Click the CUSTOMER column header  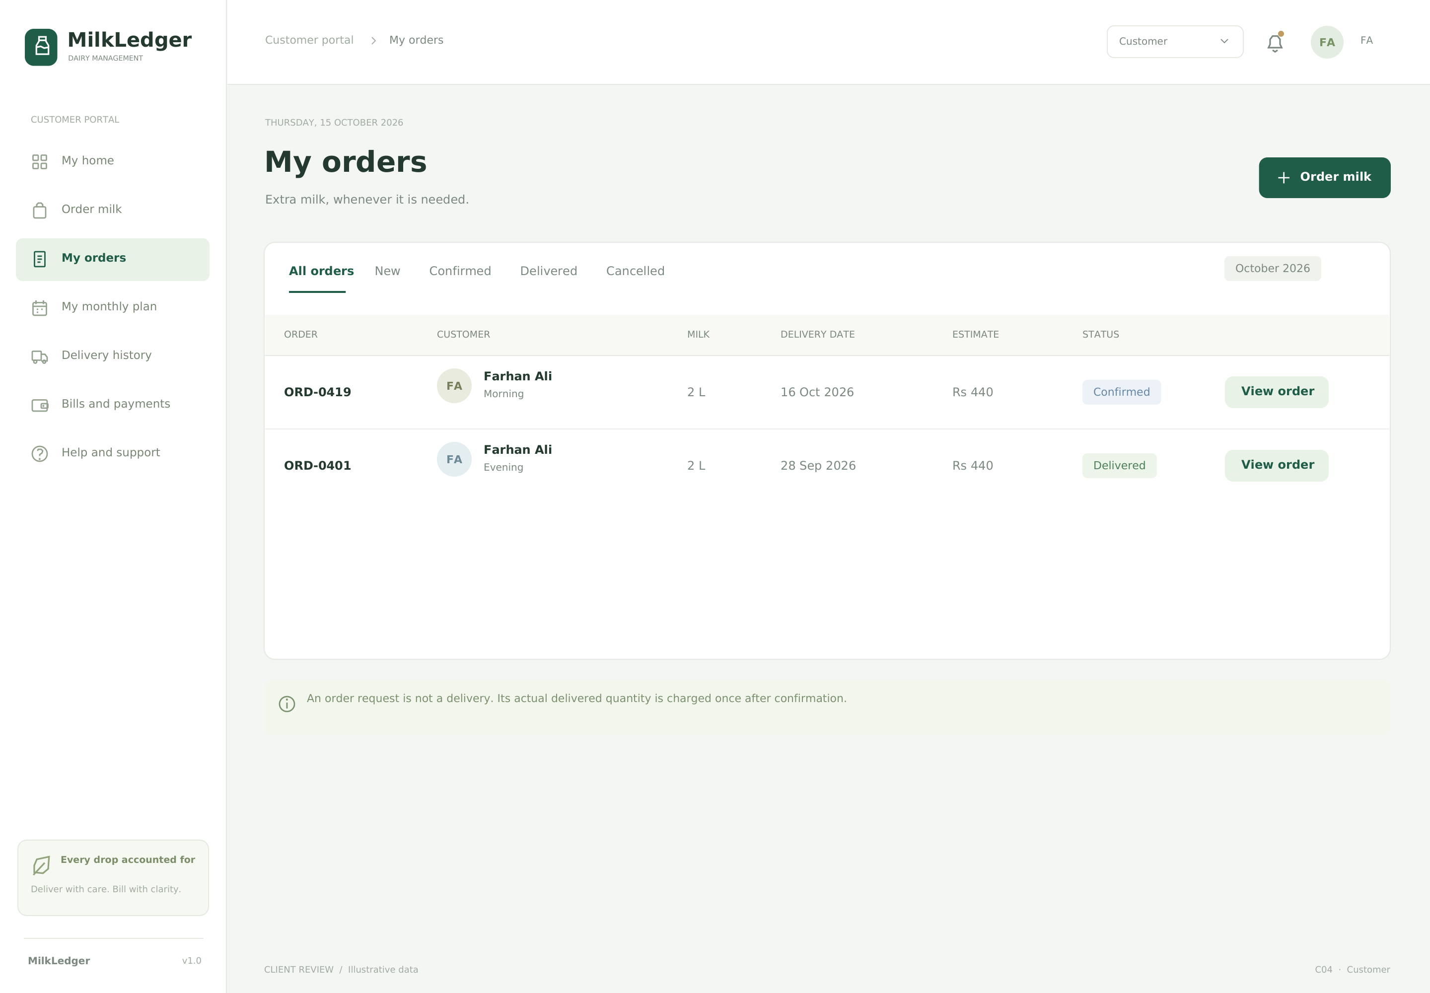[463, 334]
